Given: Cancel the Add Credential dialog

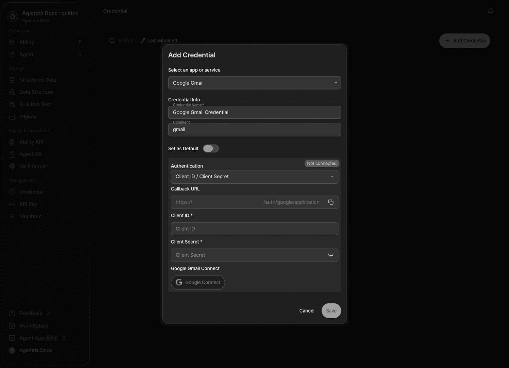Looking at the screenshot, I should coord(307,311).
